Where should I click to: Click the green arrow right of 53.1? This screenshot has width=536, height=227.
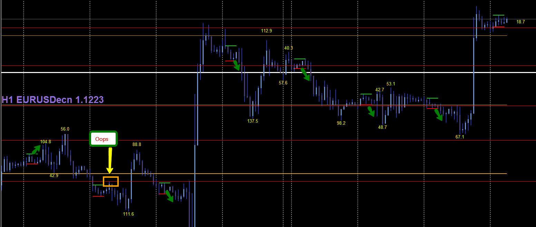click(x=439, y=116)
